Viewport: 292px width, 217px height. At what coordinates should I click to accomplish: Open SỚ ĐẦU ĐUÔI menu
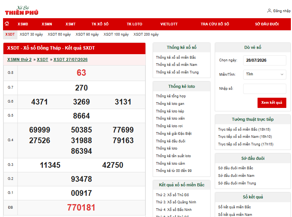(267, 24)
